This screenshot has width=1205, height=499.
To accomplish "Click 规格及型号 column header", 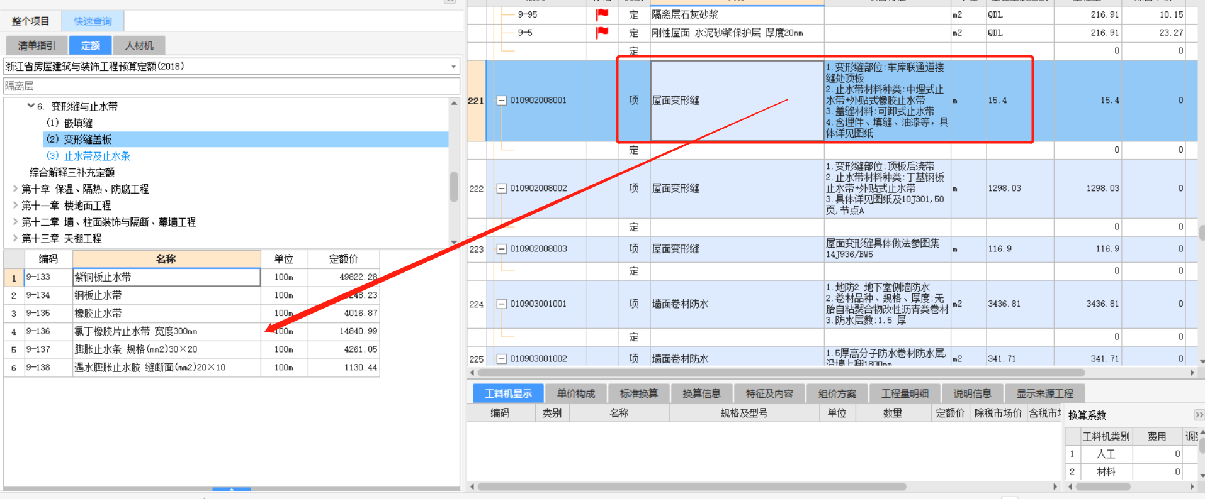I will tap(744, 413).
